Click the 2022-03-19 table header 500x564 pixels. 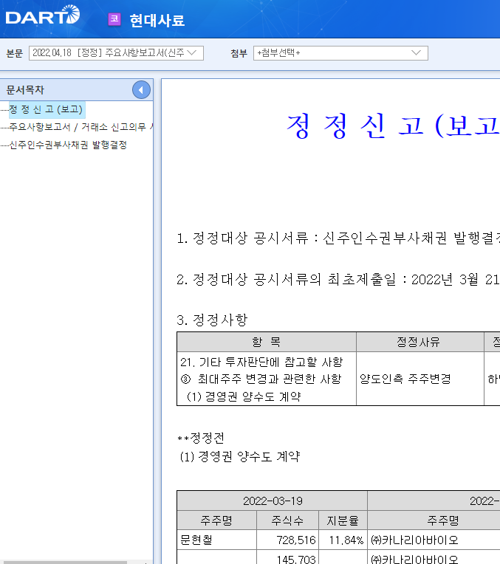click(x=272, y=501)
